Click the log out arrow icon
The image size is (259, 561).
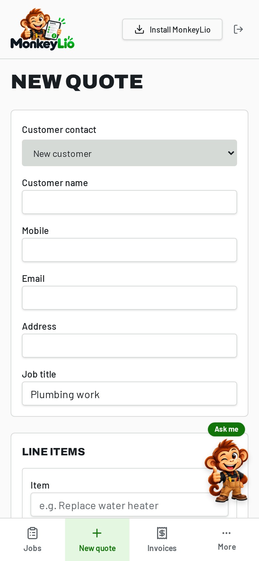tap(238, 29)
